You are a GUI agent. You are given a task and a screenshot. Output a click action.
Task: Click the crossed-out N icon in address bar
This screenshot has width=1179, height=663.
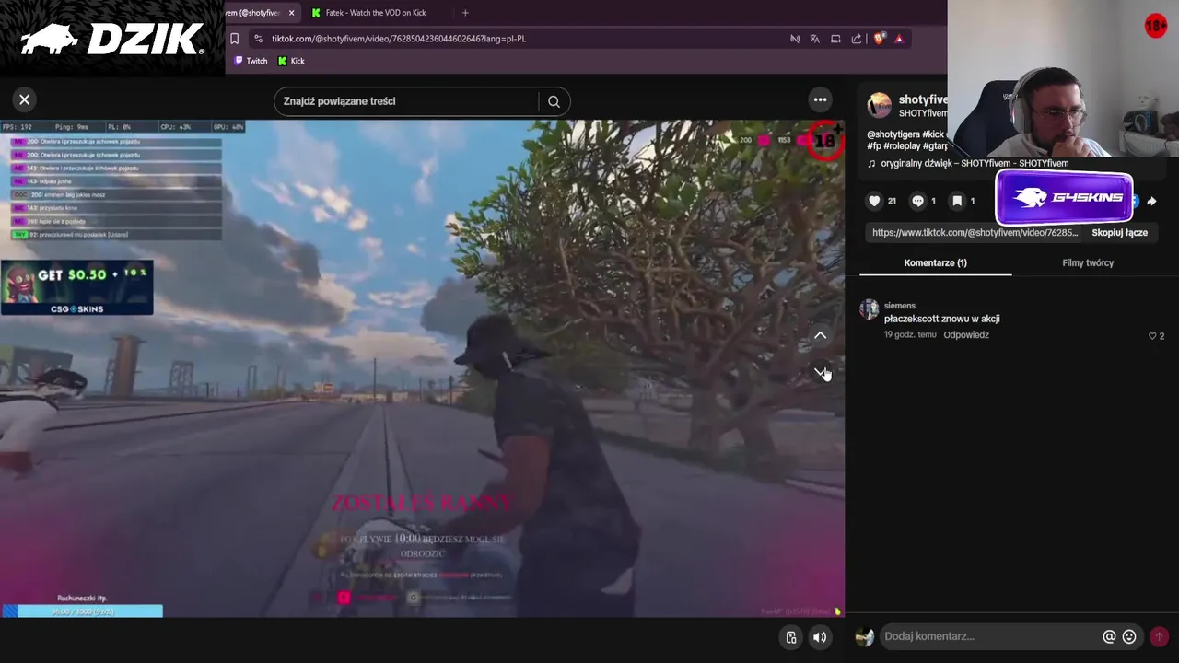794,39
